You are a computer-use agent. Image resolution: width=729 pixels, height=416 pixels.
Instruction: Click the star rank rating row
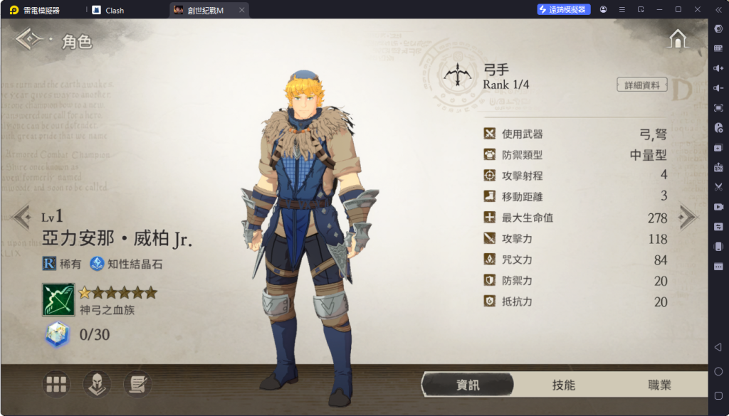117,292
